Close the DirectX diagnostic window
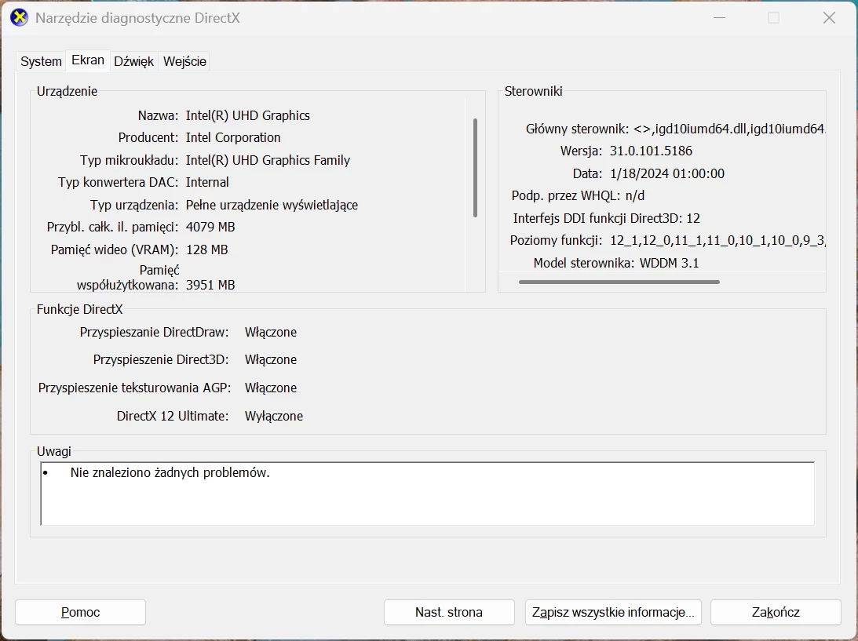This screenshot has height=641, width=858. tap(829, 18)
